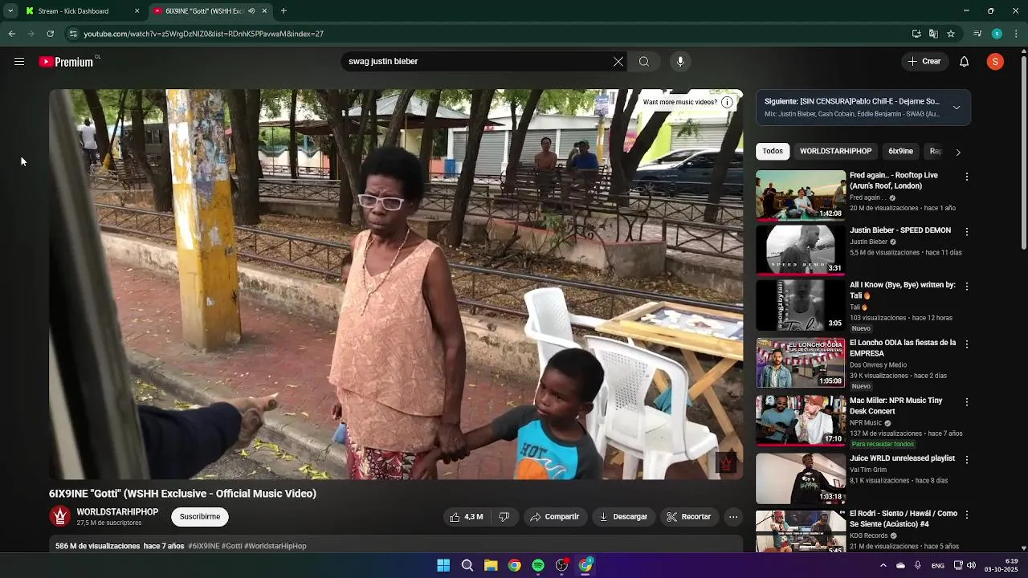
Task: Share the video with Compartir
Action: click(554, 517)
